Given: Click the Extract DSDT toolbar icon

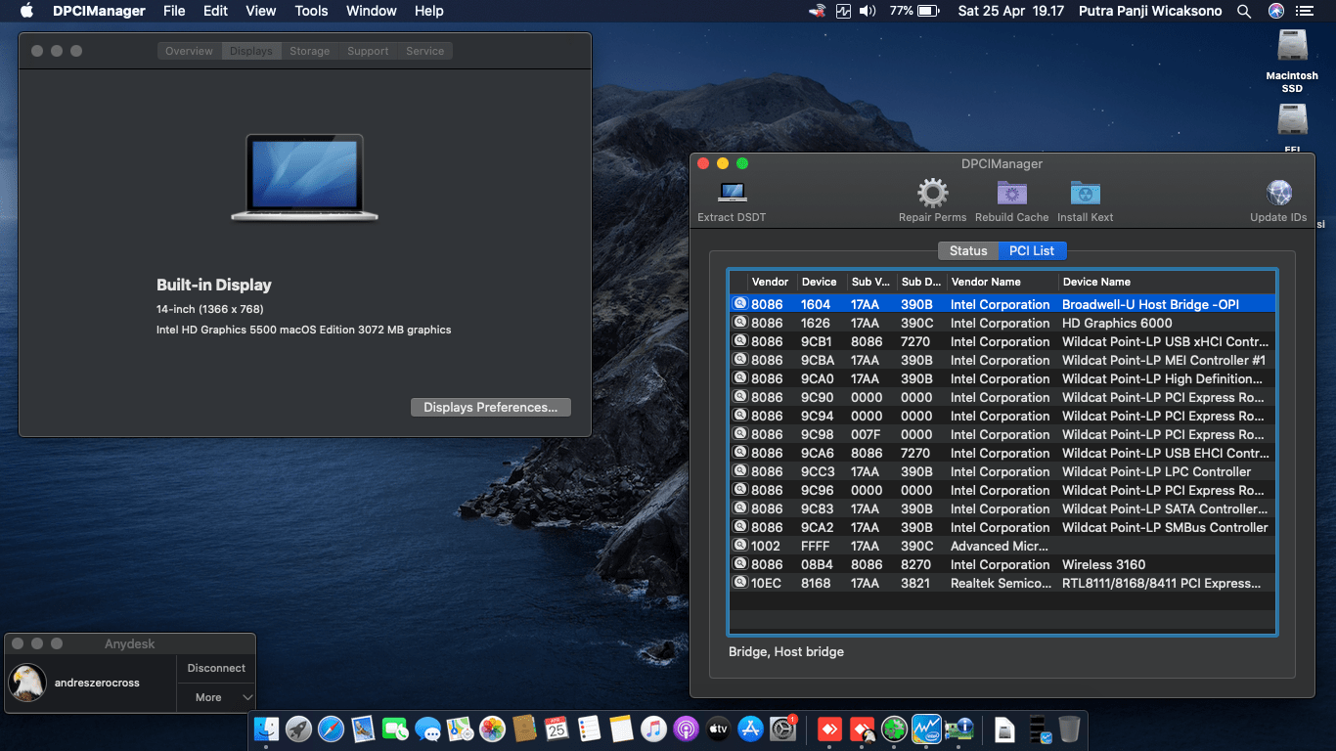Looking at the screenshot, I should [x=732, y=193].
